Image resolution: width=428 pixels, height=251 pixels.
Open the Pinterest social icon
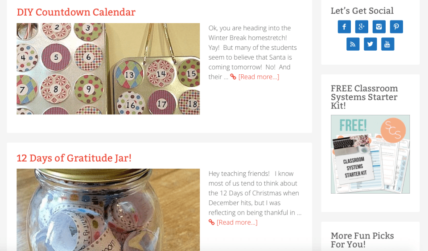coord(396,27)
